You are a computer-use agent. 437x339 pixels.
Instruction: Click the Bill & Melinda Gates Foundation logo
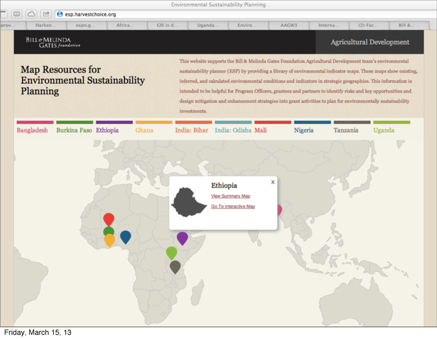53,42
